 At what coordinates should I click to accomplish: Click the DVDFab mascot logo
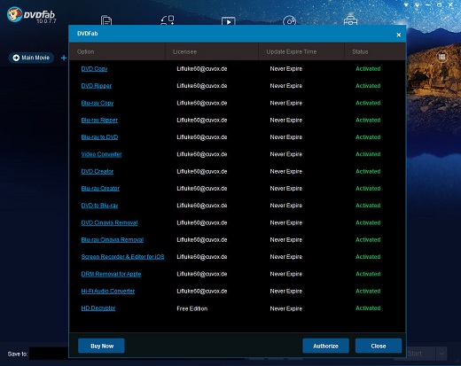(x=14, y=14)
